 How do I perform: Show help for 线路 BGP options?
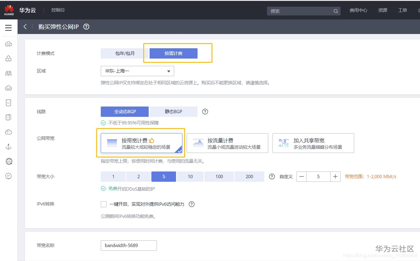(205, 112)
